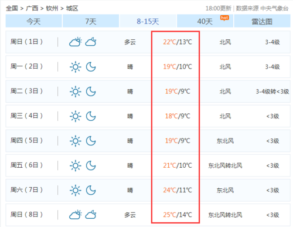Click moon icon for 周四（5日）
Viewport: 293px width, 227px height.
point(91,141)
